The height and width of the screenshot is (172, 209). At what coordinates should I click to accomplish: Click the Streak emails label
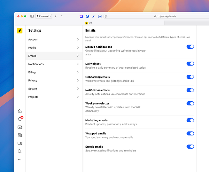[94, 147]
